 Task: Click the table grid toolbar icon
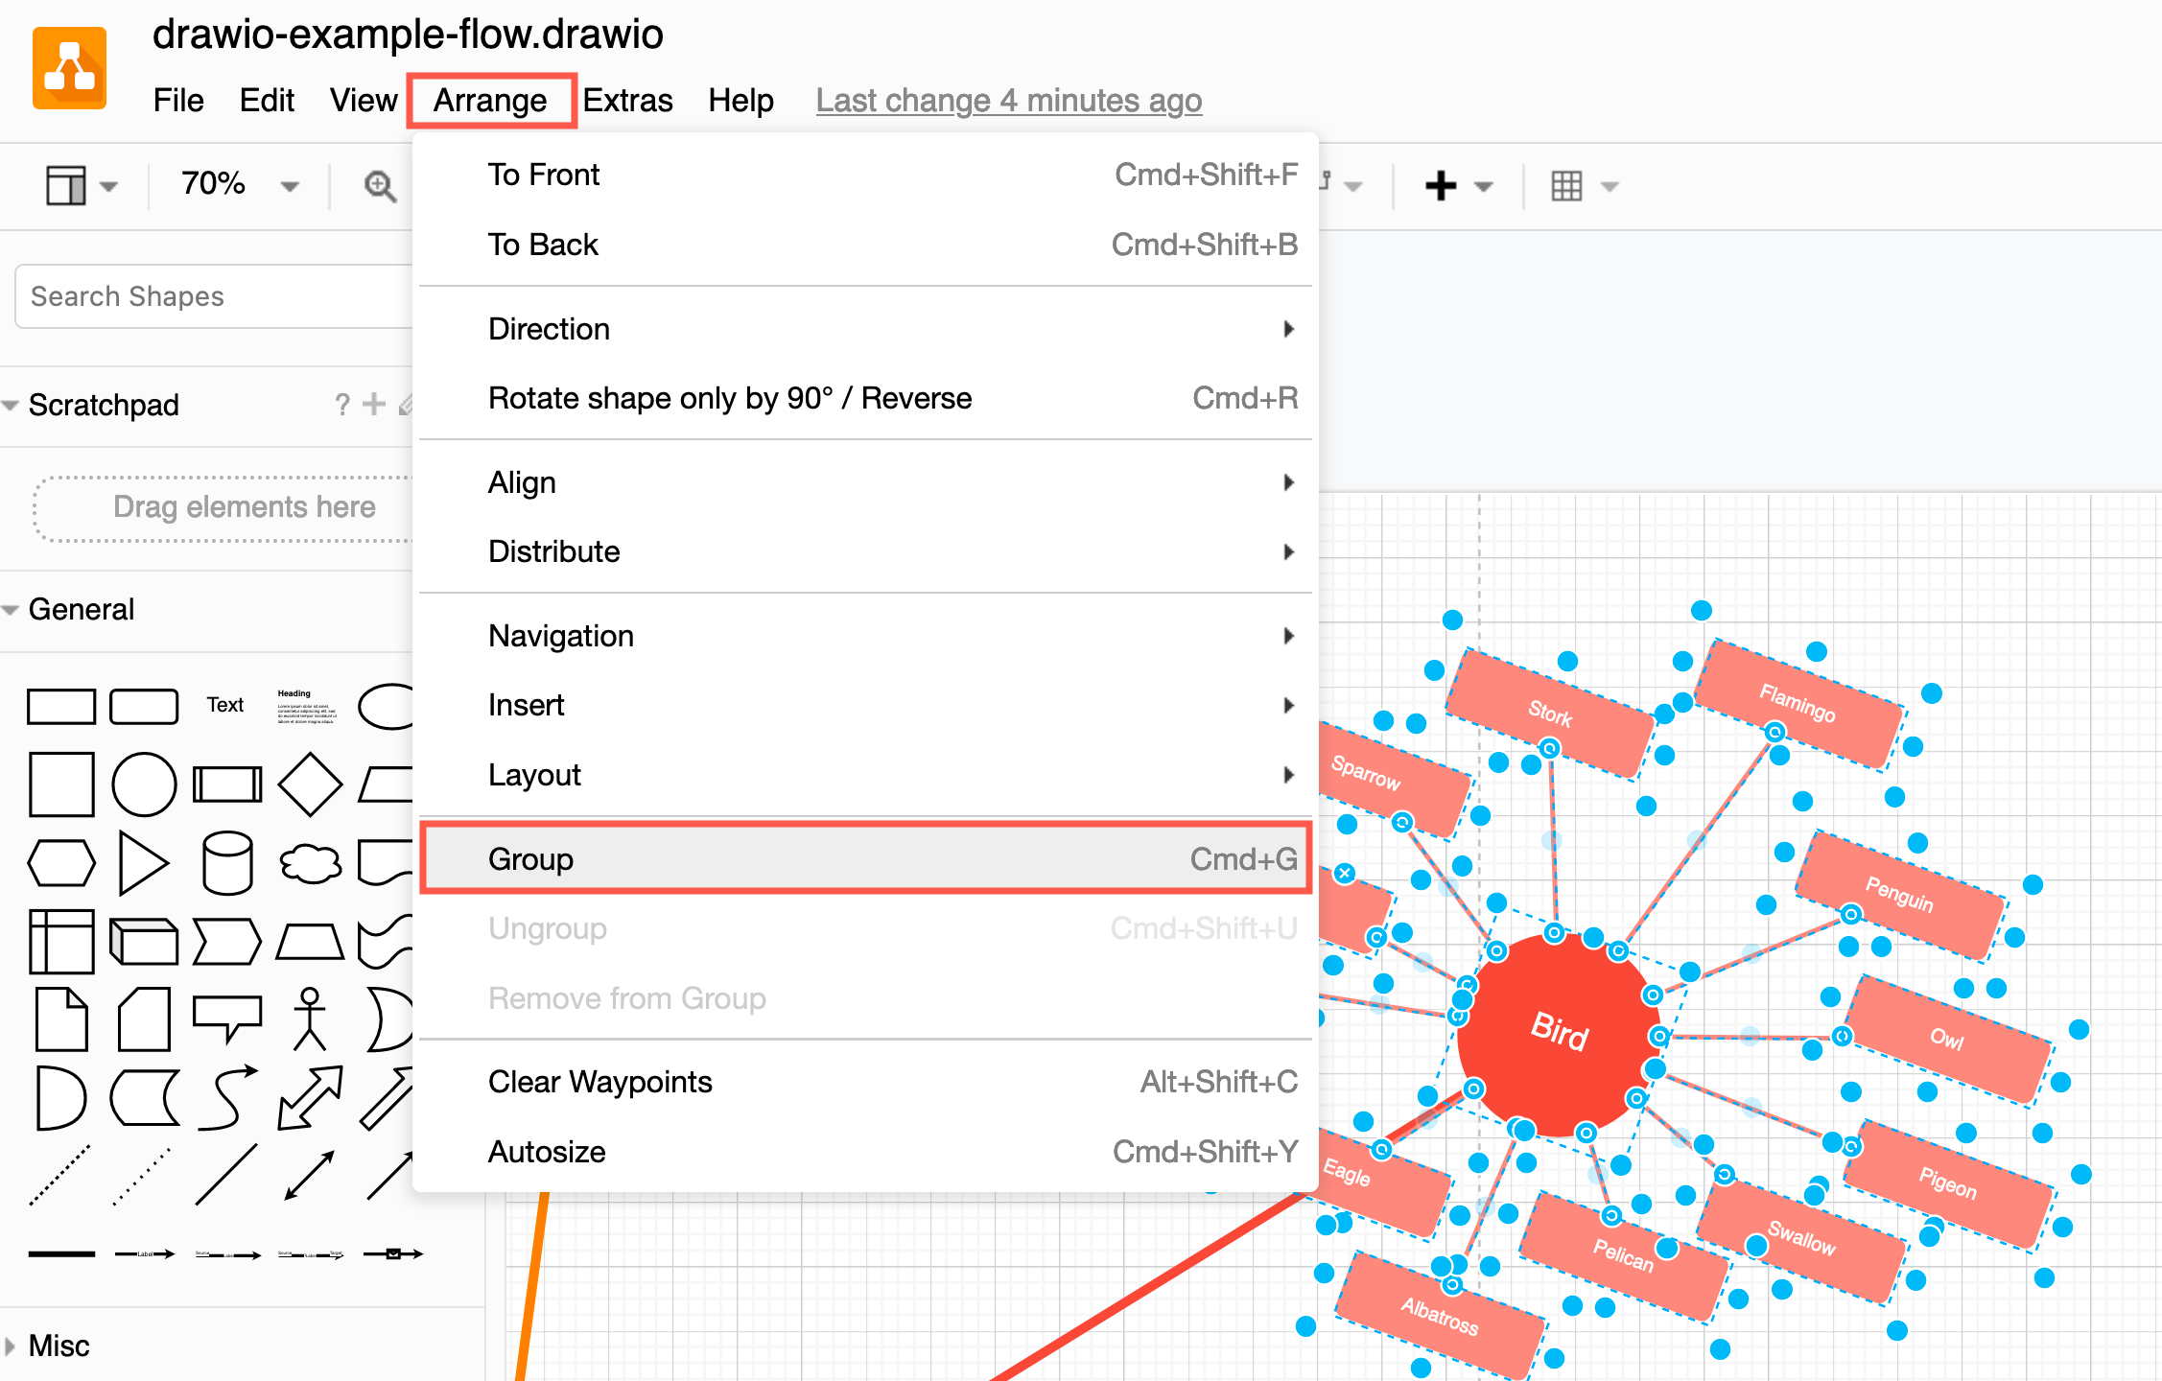coord(1566,185)
